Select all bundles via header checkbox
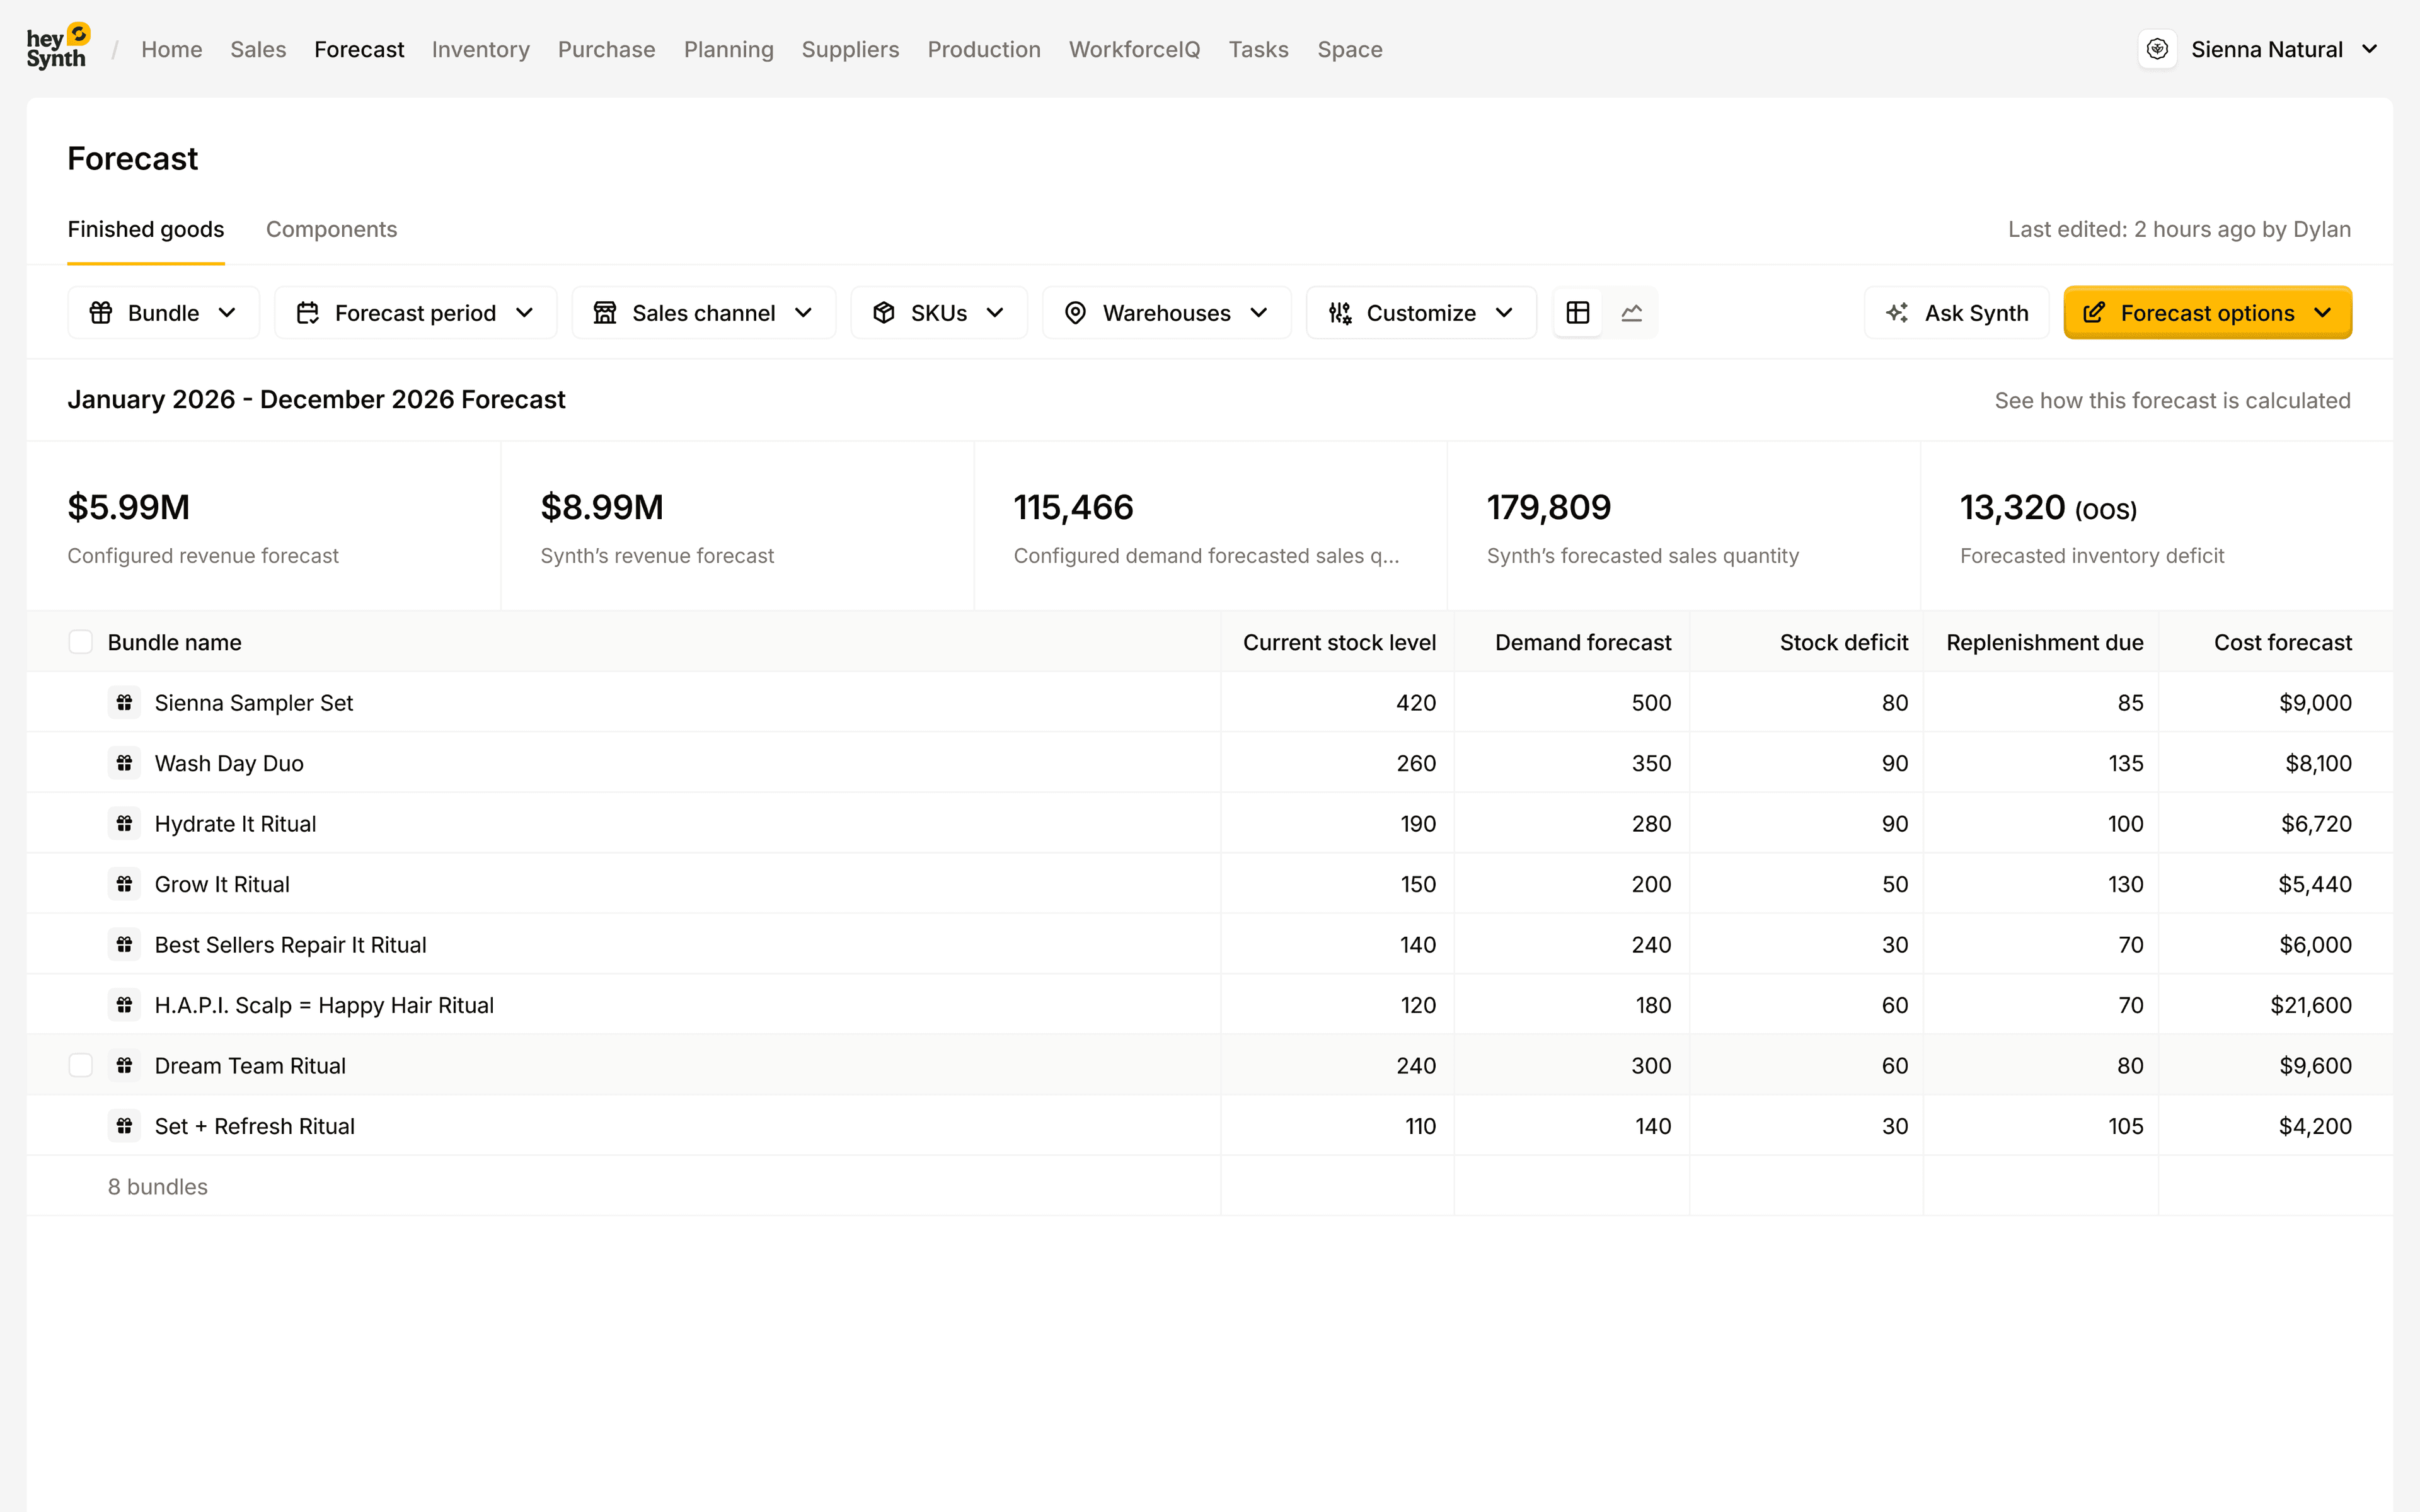 (80, 641)
